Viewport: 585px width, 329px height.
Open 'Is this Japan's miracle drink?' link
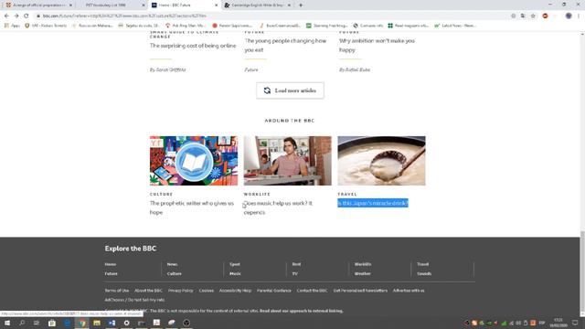coord(373,203)
